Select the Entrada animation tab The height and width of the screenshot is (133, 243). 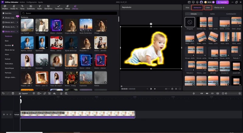pyautogui.click(x=193, y=14)
